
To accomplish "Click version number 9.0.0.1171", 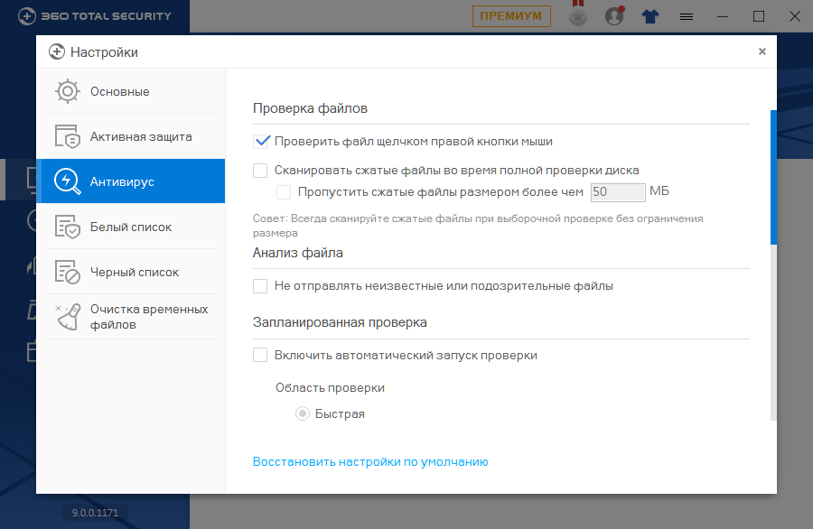I will tap(95, 513).
